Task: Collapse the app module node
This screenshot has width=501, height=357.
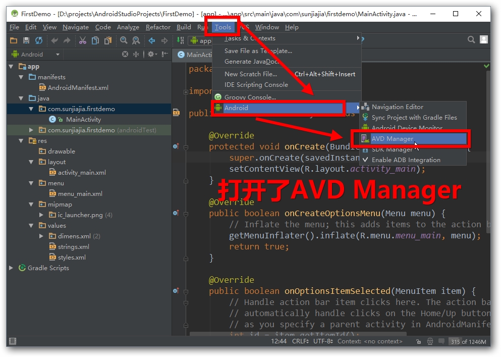Action: (11, 67)
